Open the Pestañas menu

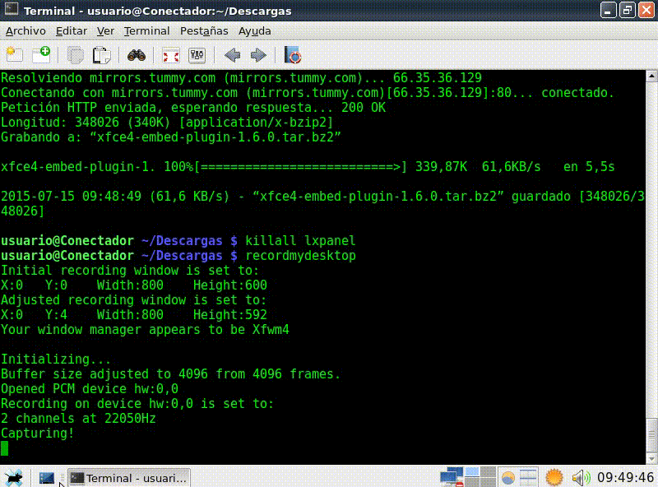204,30
